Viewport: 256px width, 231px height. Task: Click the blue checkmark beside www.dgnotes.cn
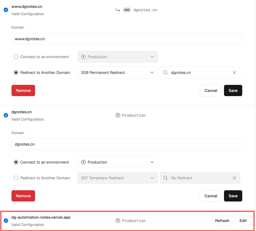tap(6, 10)
